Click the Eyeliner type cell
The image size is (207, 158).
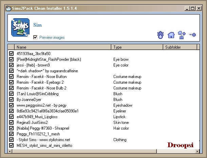coord(120,111)
